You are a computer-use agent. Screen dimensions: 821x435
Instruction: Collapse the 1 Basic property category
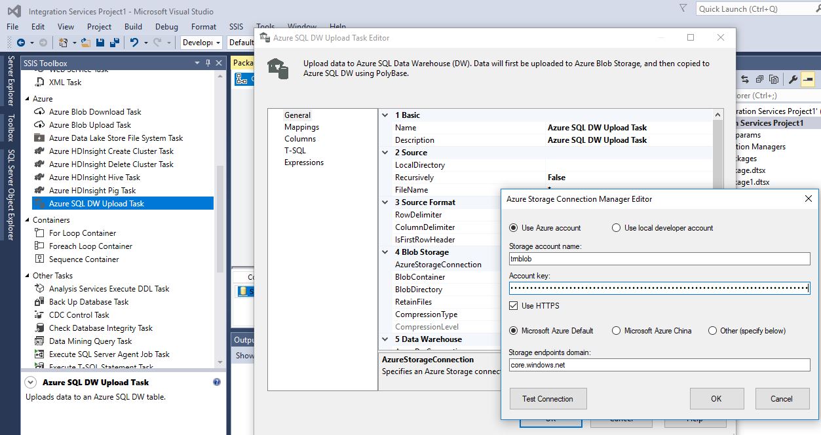(x=385, y=115)
